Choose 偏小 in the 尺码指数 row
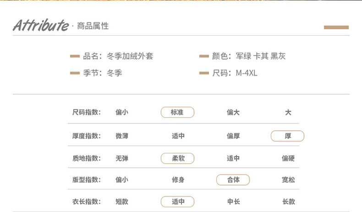Viewport: 362px width, 212px height. click(122, 112)
